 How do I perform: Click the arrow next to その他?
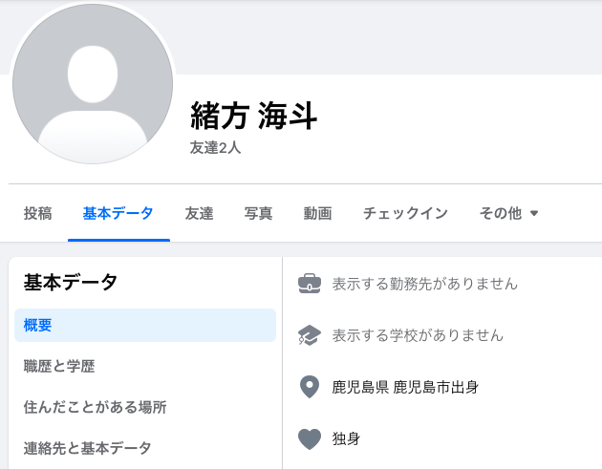534,213
